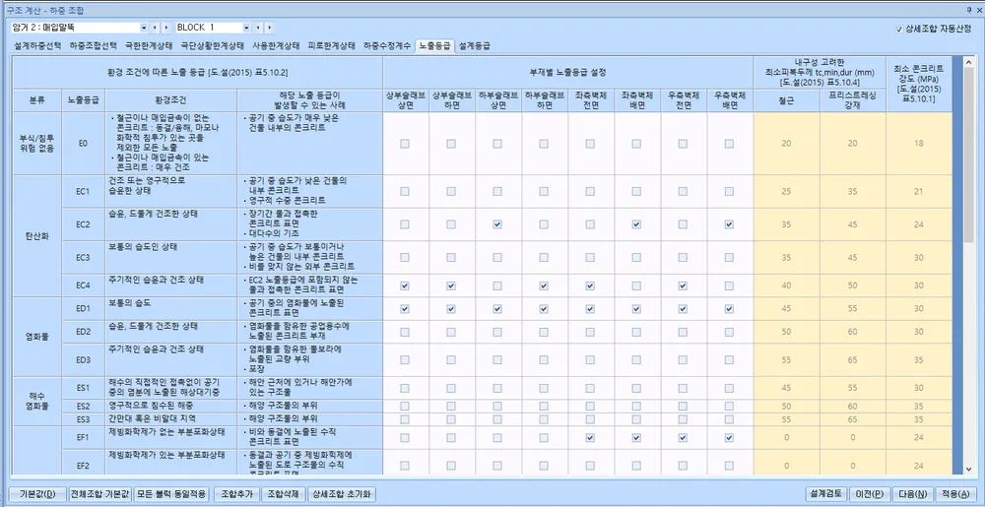Check E0 for 상부슬래브 상면
The height and width of the screenshot is (507, 985).
(405, 144)
